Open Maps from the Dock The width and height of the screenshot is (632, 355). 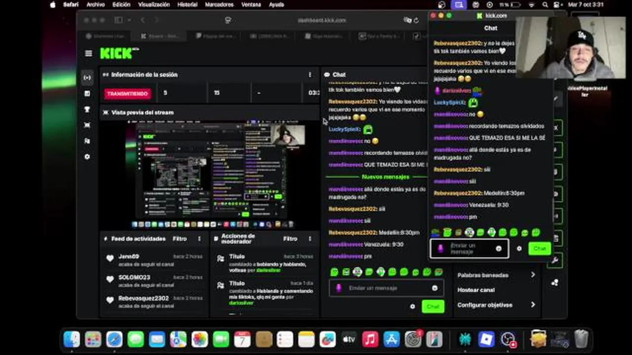click(x=178, y=339)
